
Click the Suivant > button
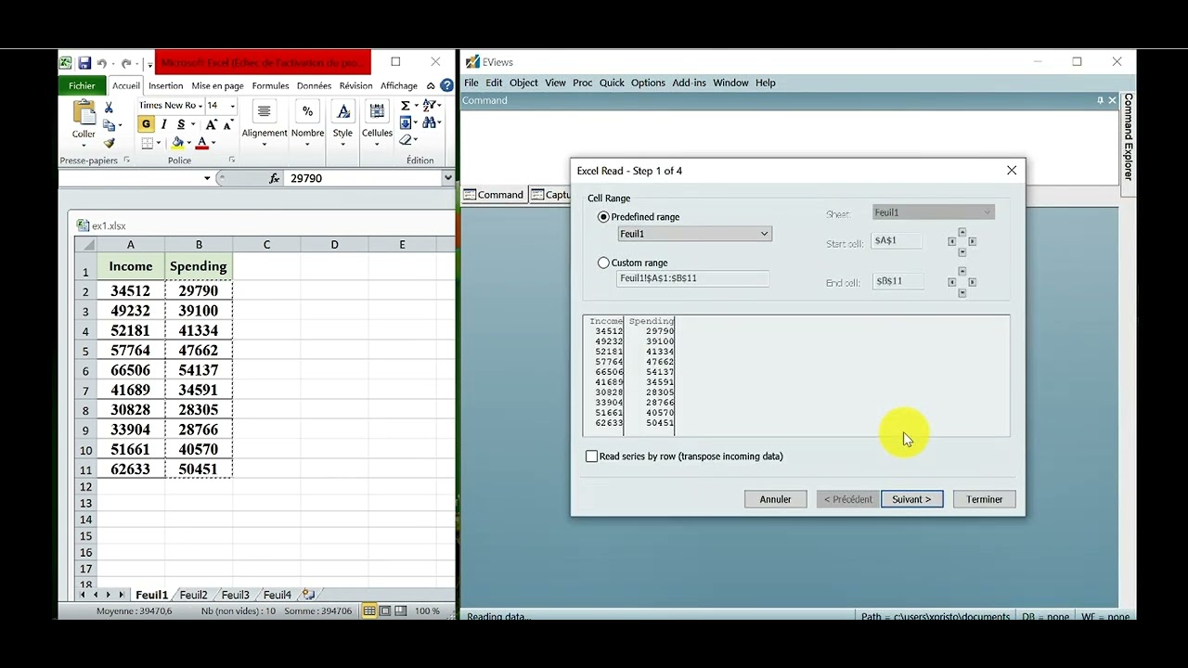pos(911,499)
